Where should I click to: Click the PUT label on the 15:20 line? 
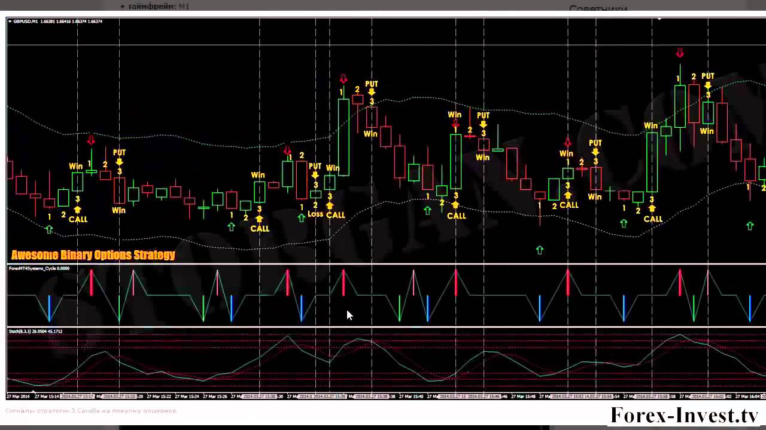point(119,153)
